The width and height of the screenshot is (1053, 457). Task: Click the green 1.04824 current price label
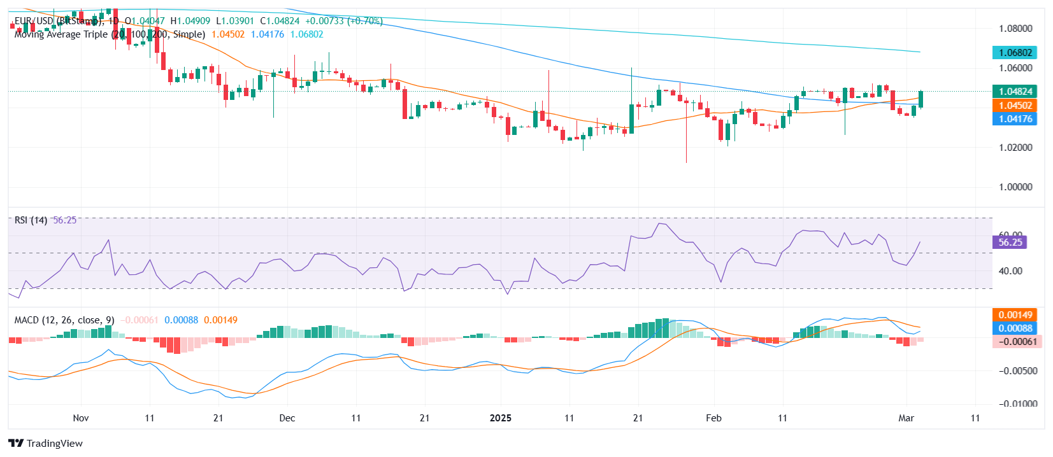click(x=1015, y=92)
